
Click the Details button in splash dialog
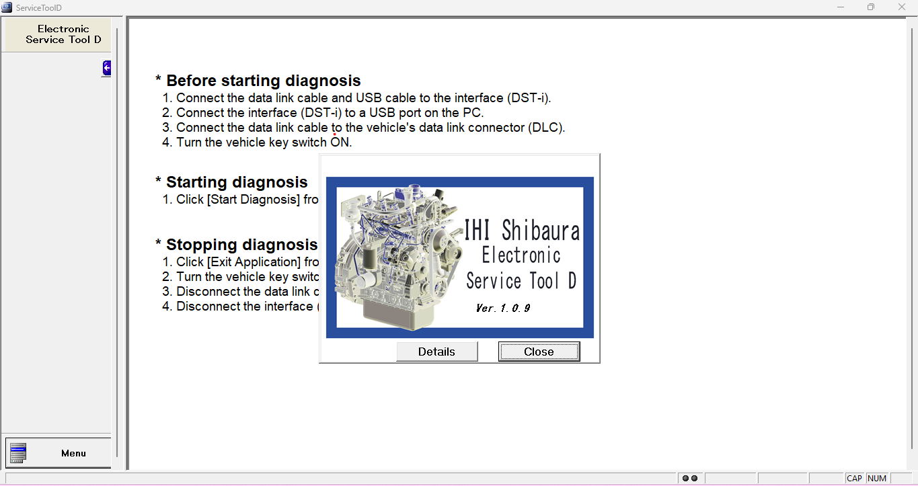pyautogui.click(x=437, y=352)
